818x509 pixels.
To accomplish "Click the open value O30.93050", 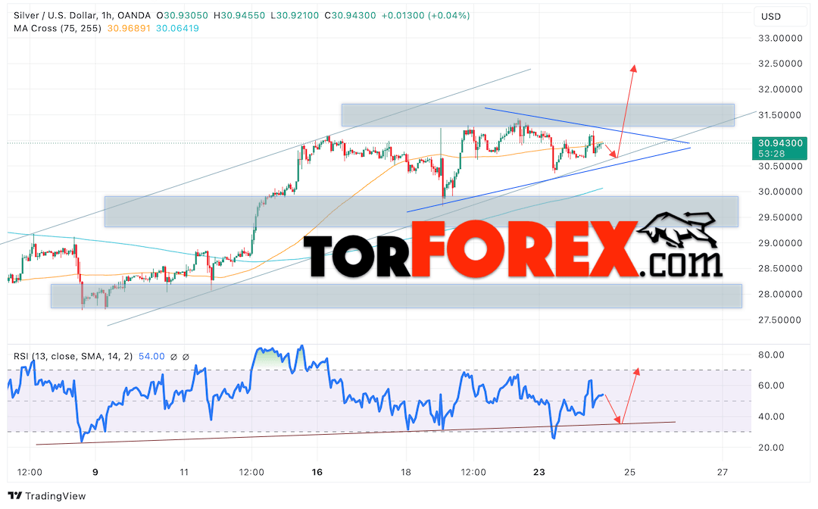I will [x=182, y=16].
